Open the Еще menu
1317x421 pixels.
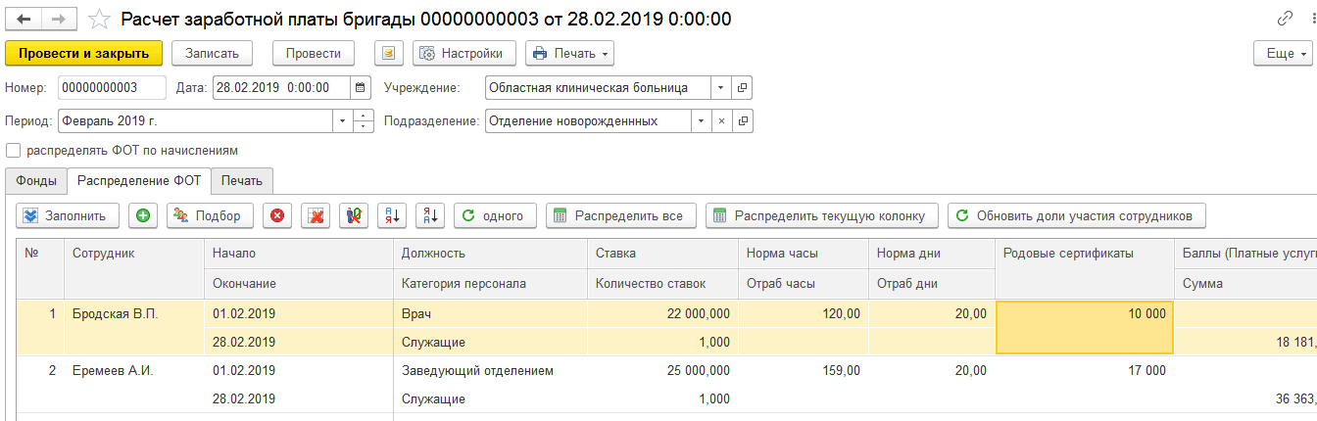[x=1281, y=53]
